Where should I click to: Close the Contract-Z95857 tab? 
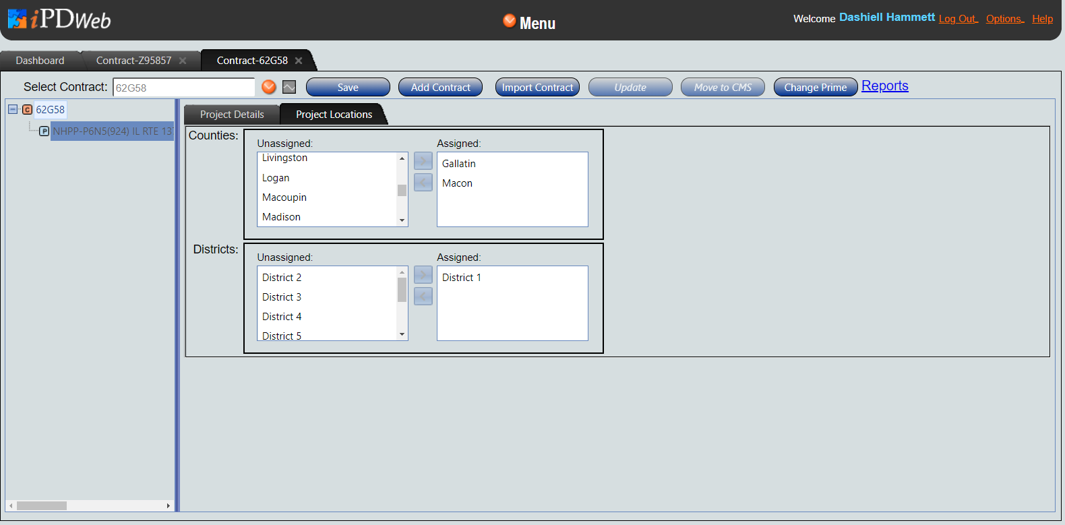pyautogui.click(x=183, y=61)
